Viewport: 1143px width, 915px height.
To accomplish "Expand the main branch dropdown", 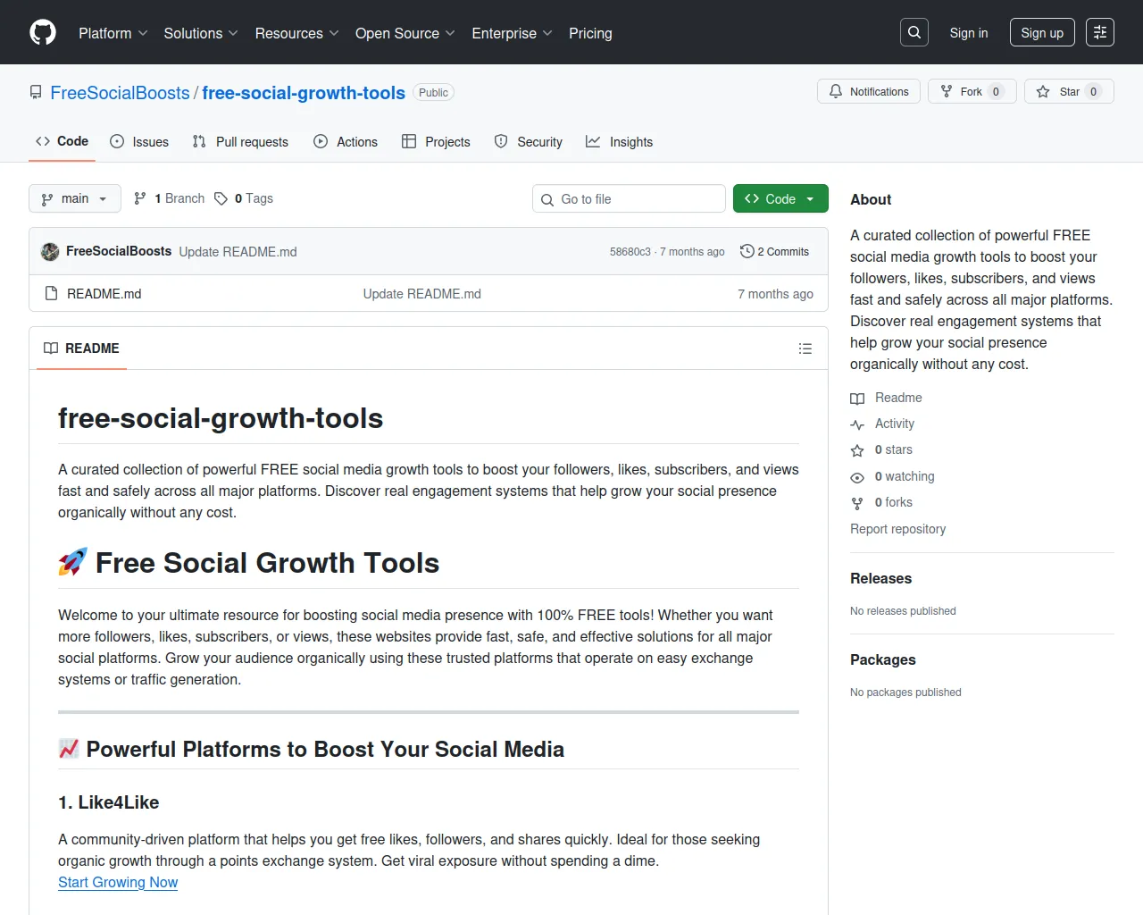I will (x=75, y=199).
